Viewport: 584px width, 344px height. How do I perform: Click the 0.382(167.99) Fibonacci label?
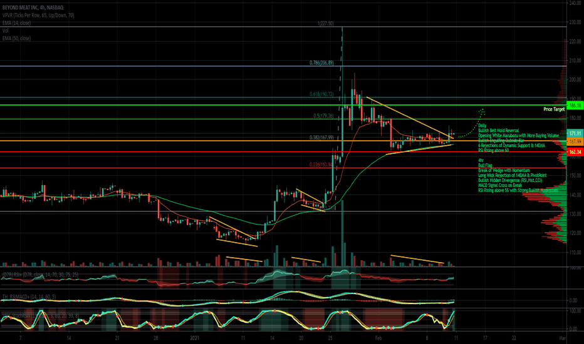322,138
